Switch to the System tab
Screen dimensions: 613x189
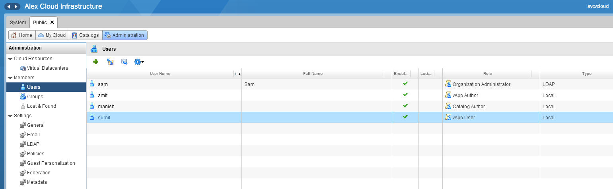click(x=18, y=23)
